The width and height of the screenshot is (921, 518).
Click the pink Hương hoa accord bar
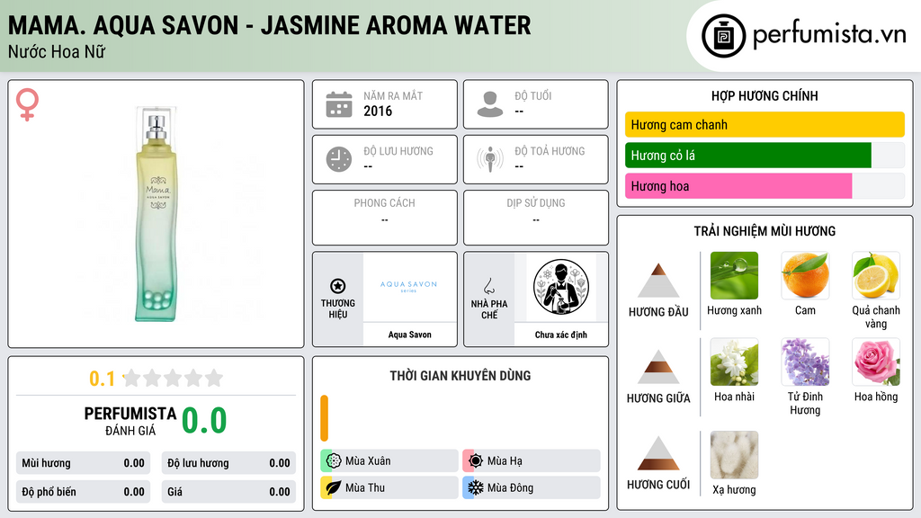[738, 185]
